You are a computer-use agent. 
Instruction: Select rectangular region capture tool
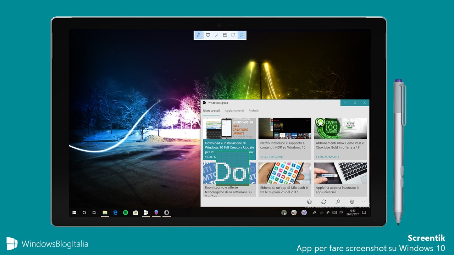tap(233, 35)
